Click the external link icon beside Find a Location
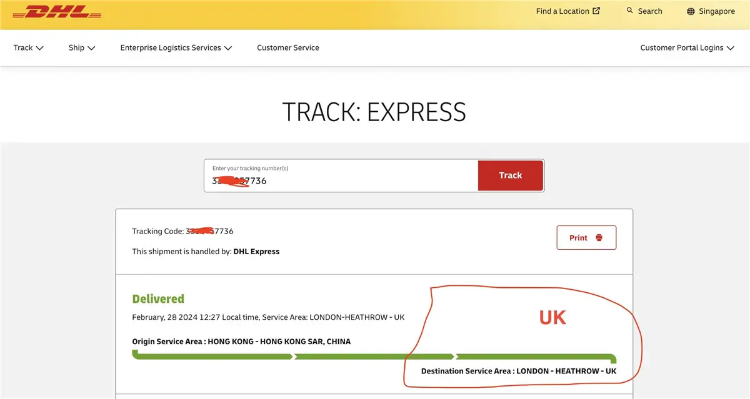This screenshot has height=399, width=750. 596,10
